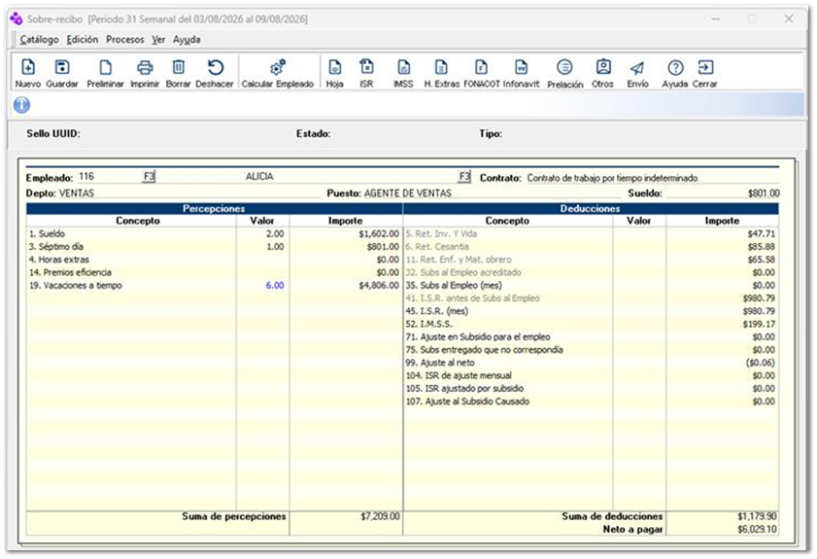Click the Borrar trash icon
This screenshot has height=559, width=817.
point(178,67)
